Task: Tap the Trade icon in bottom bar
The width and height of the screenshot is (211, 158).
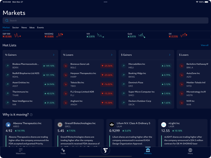Action: (x=63, y=150)
